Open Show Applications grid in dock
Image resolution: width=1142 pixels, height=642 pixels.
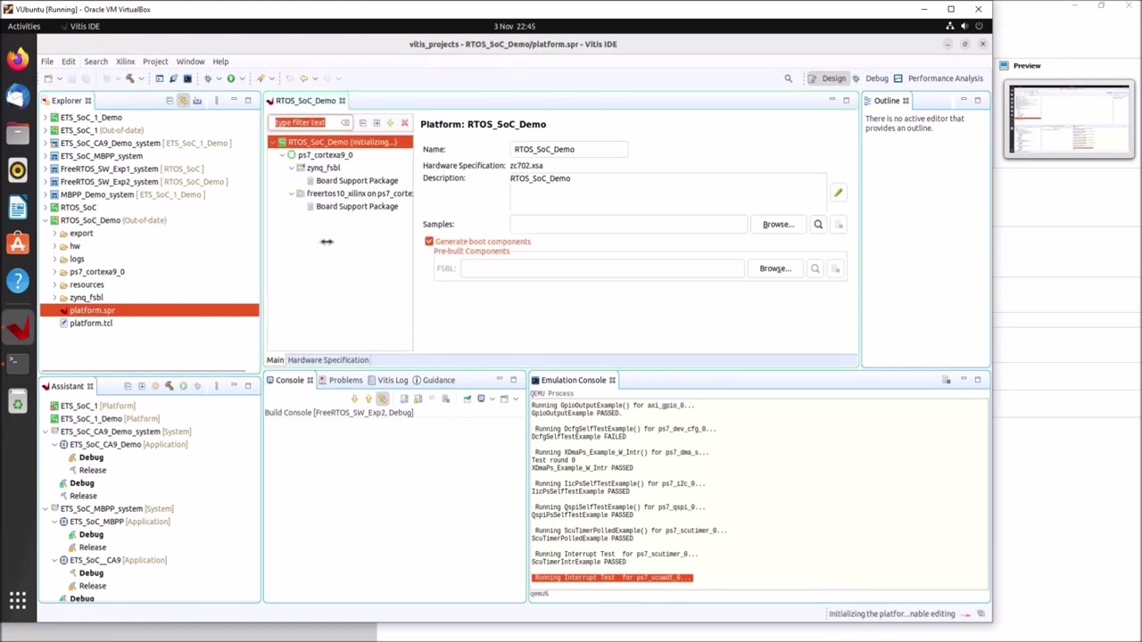18,600
